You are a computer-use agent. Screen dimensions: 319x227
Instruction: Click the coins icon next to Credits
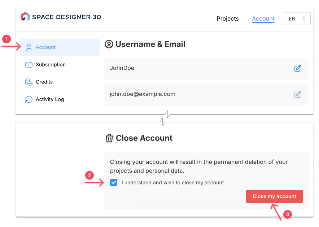(x=29, y=82)
